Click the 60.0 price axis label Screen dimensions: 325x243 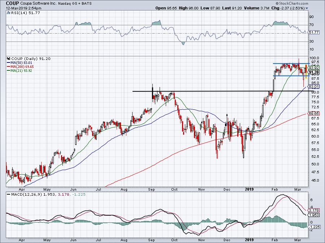315,136
